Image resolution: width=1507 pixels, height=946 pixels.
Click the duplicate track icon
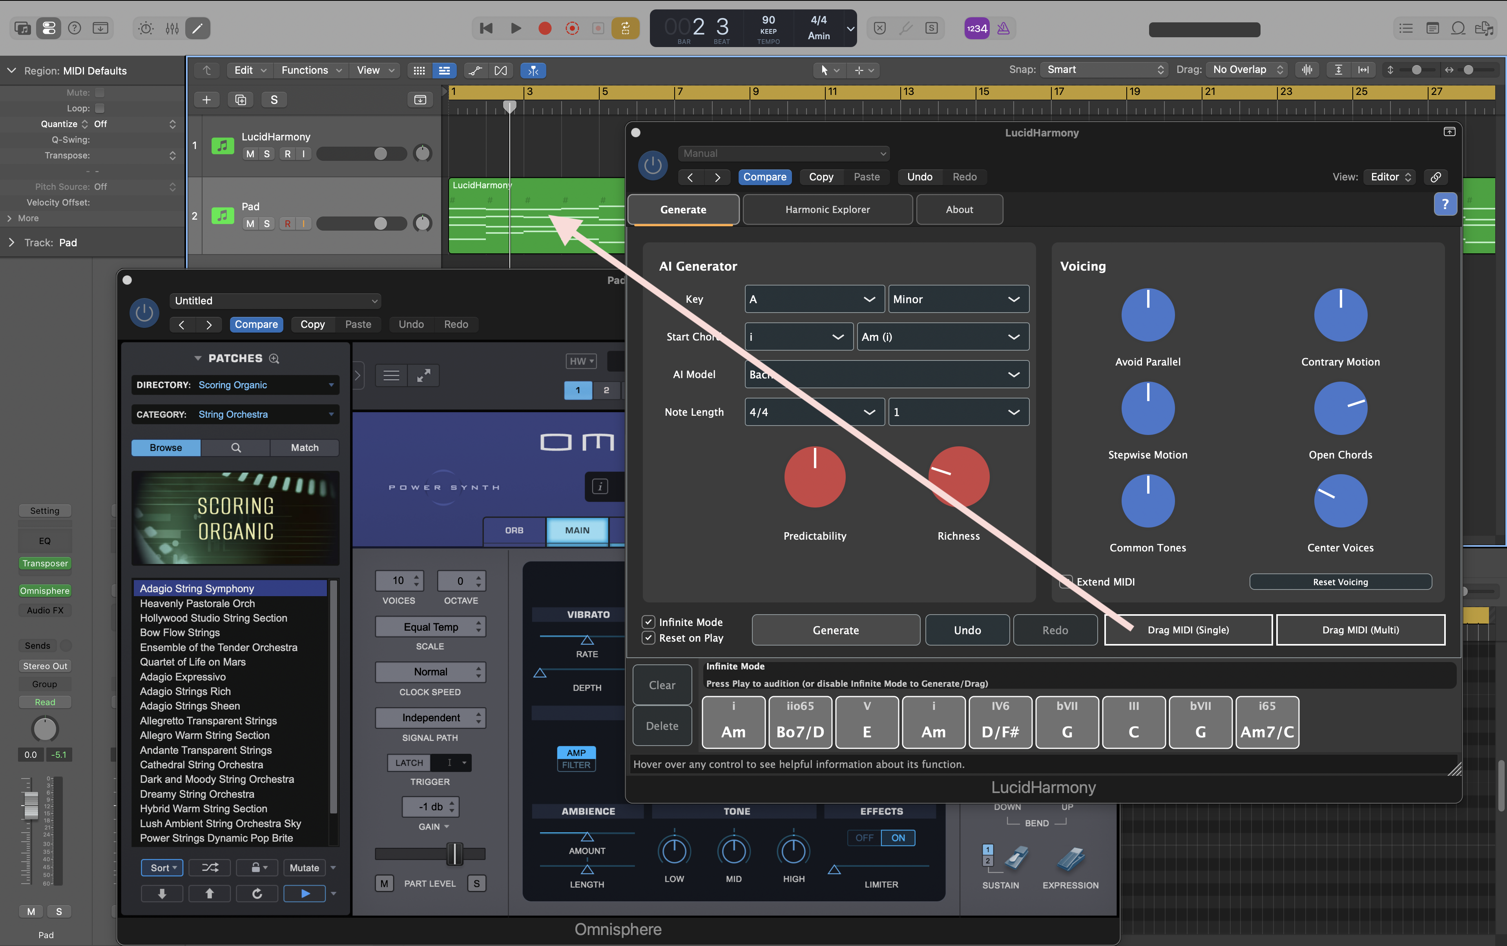point(240,99)
